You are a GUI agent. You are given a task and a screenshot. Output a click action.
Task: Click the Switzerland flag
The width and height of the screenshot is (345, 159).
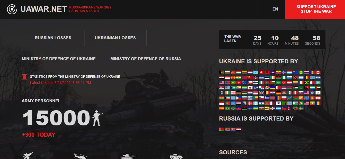tap(261, 72)
